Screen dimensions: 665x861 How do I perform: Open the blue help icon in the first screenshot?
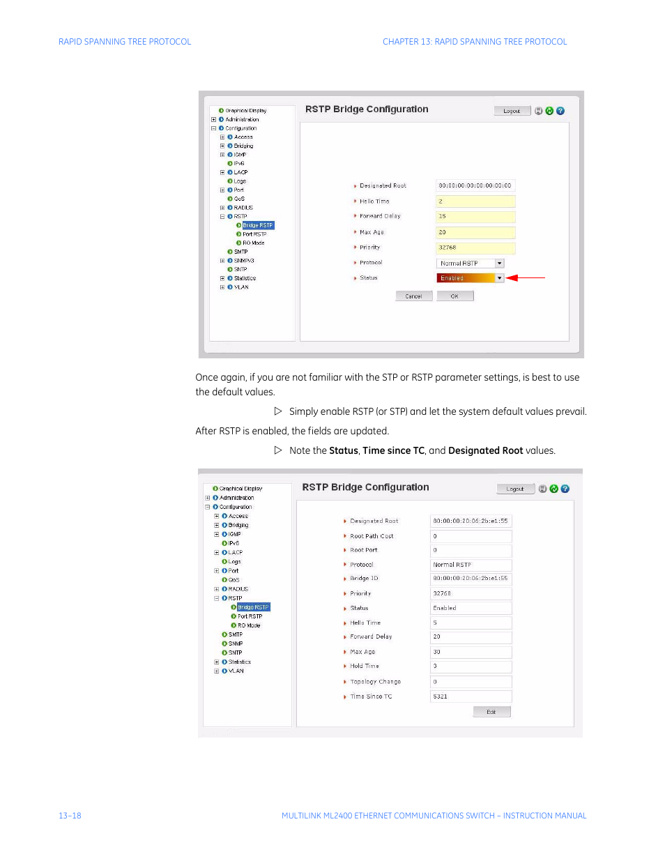[x=560, y=111]
